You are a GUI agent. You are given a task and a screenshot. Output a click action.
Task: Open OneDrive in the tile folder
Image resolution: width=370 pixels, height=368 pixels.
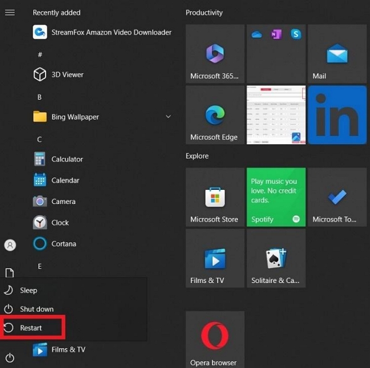pos(257,35)
